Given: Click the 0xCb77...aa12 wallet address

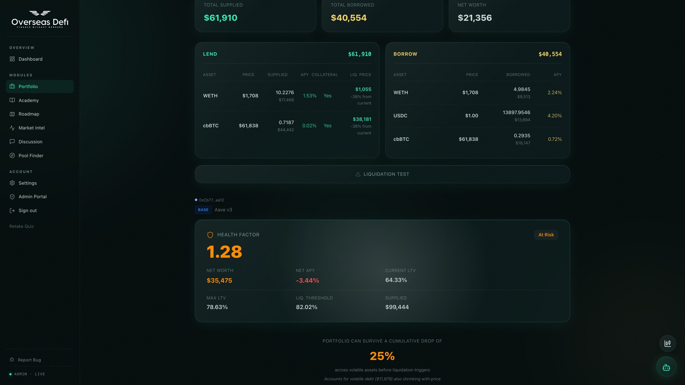Looking at the screenshot, I should pyautogui.click(x=211, y=200).
